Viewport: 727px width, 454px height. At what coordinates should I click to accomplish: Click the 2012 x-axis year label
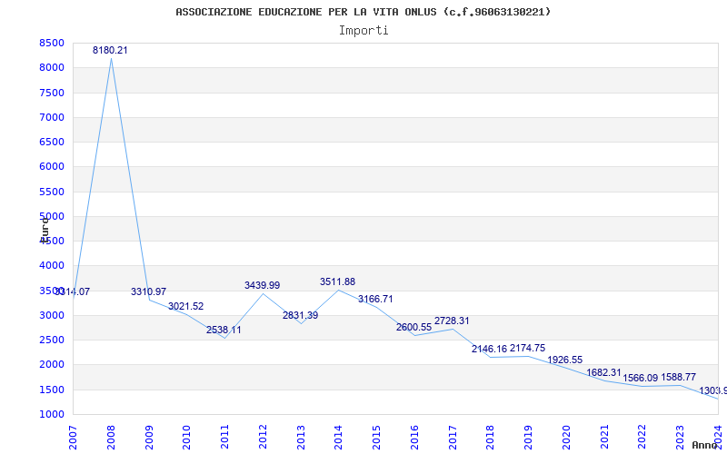tap(263, 438)
